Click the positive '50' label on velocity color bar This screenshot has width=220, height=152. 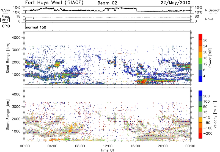click(x=205, y=107)
